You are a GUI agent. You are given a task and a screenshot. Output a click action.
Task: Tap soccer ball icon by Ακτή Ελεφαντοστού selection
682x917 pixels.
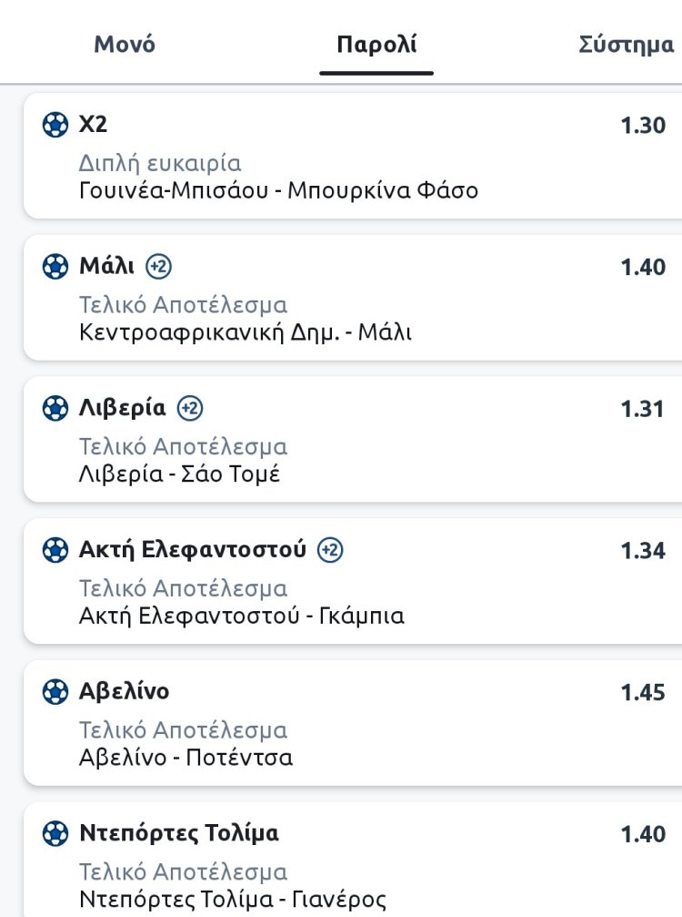(x=55, y=550)
